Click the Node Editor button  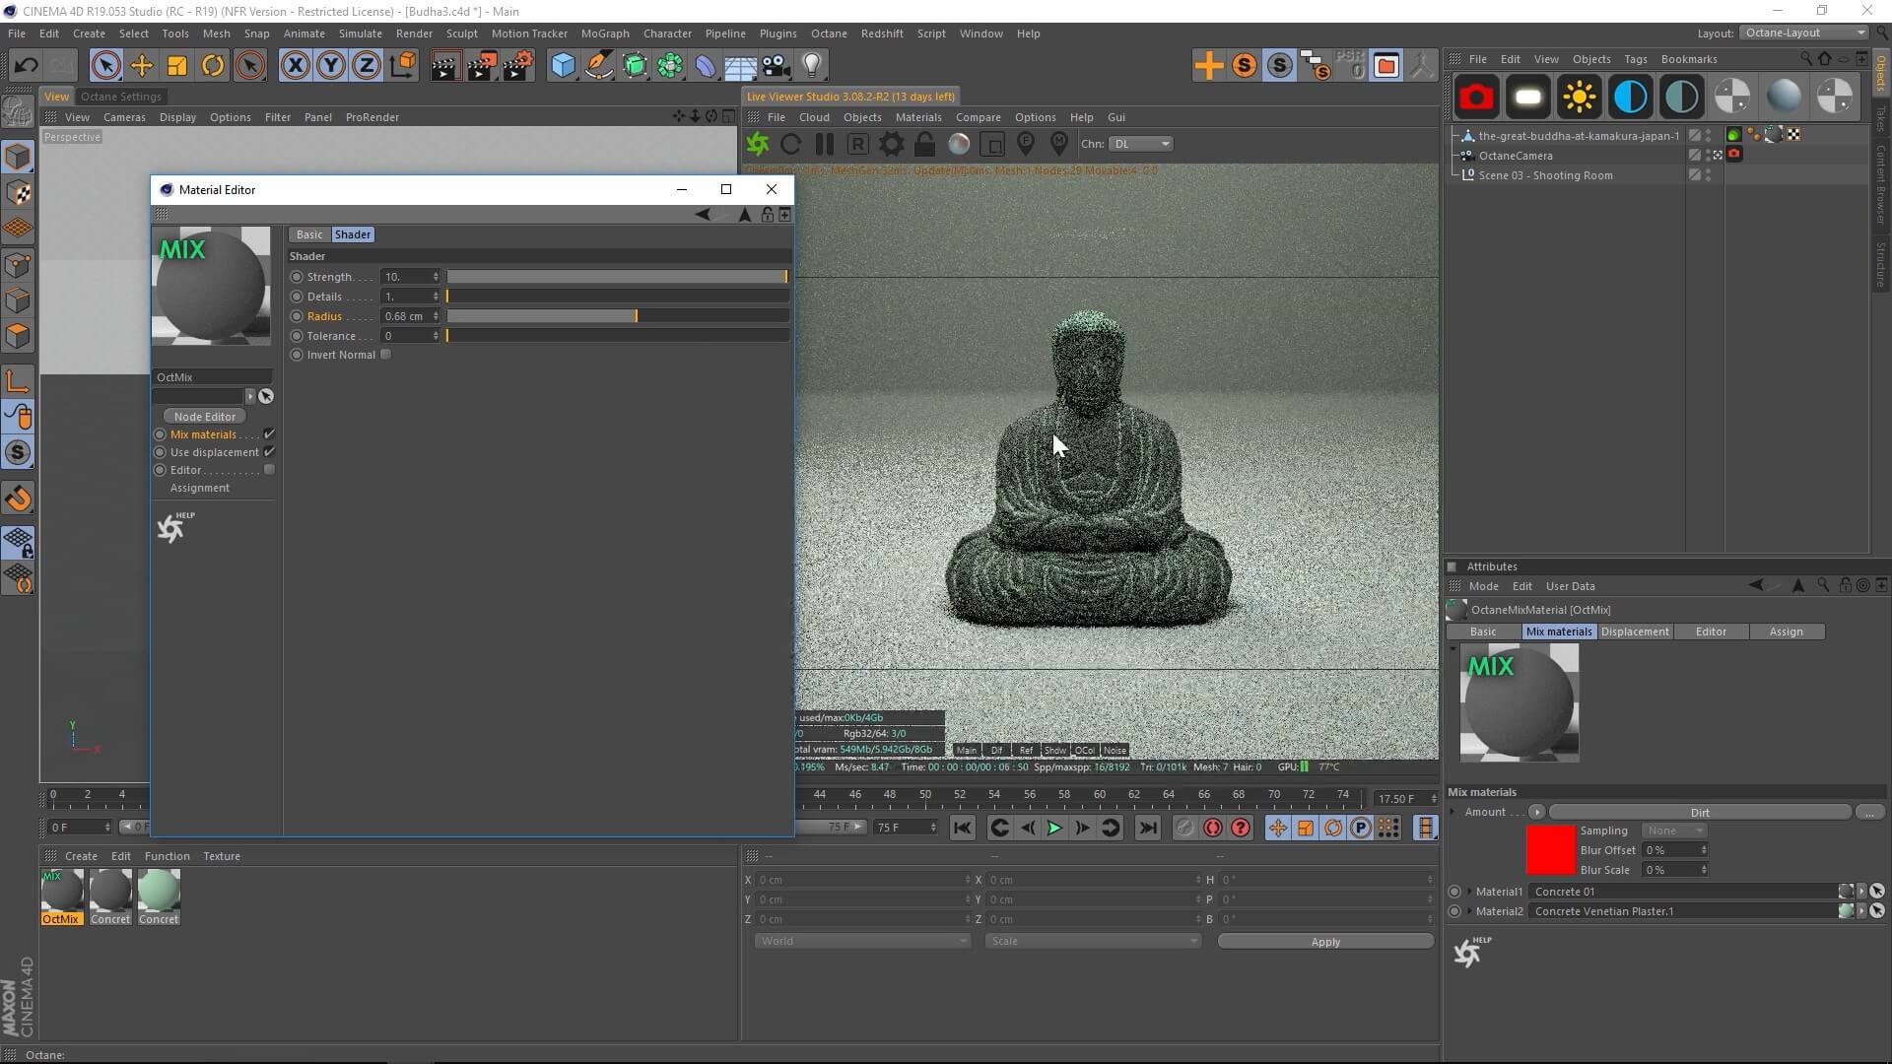(x=205, y=417)
